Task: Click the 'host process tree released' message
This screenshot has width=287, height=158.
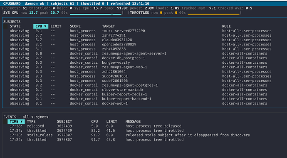Action: click(x=153, y=126)
